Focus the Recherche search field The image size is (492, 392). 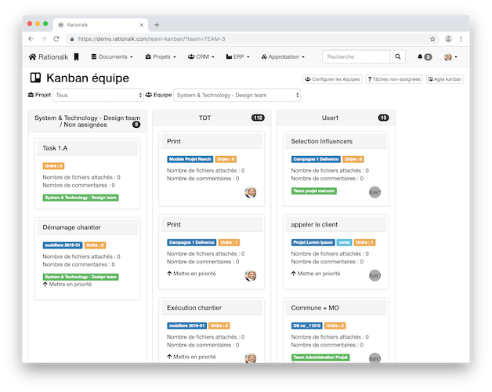pos(356,57)
